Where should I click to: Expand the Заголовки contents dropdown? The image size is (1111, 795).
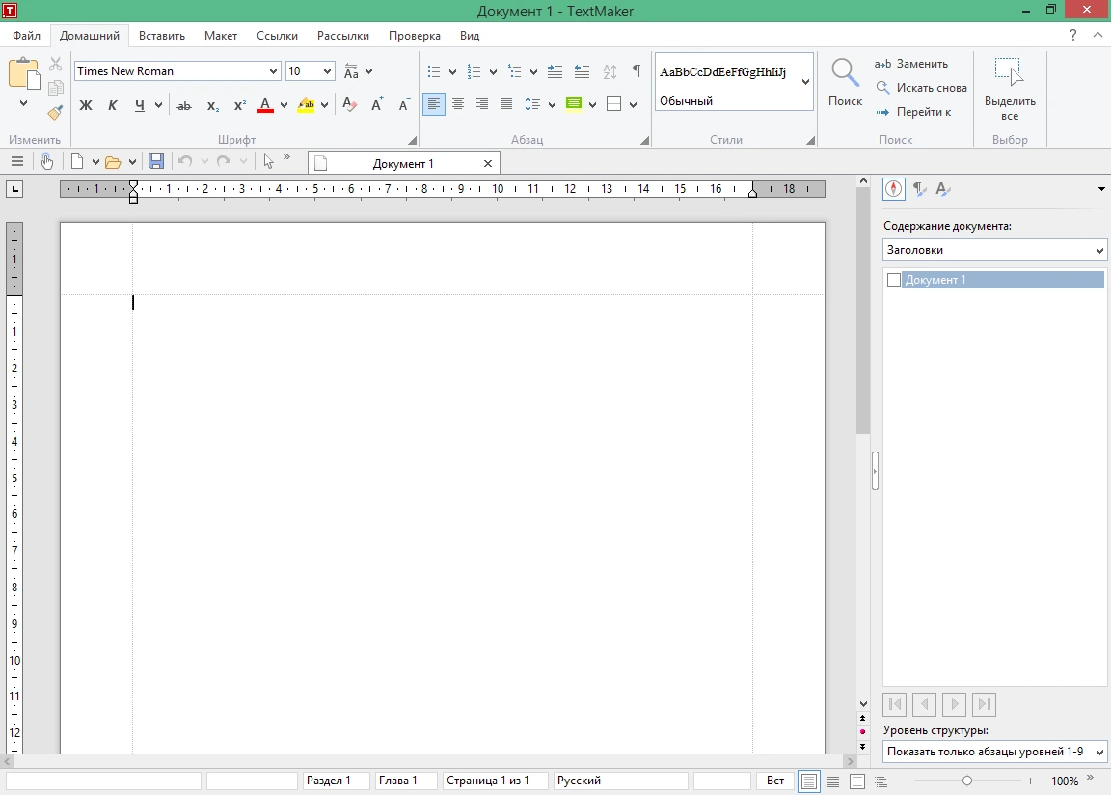(994, 250)
